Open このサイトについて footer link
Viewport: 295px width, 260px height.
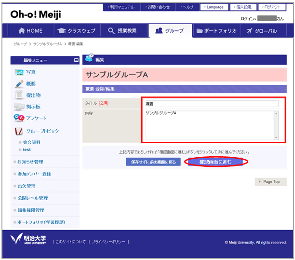tap(70, 242)
